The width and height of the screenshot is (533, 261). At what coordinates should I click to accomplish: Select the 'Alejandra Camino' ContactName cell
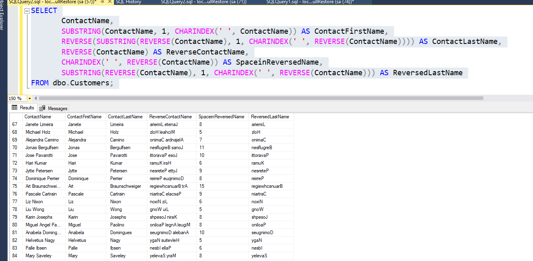[x=44, y=140]
